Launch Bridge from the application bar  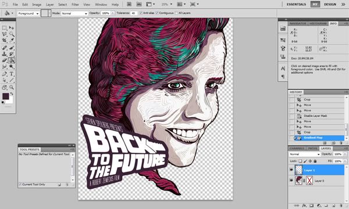129,4
